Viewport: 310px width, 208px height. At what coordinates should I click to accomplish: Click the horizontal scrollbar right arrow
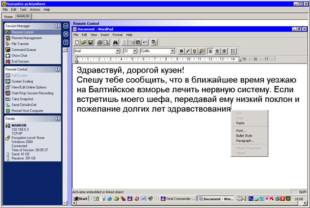305,203
